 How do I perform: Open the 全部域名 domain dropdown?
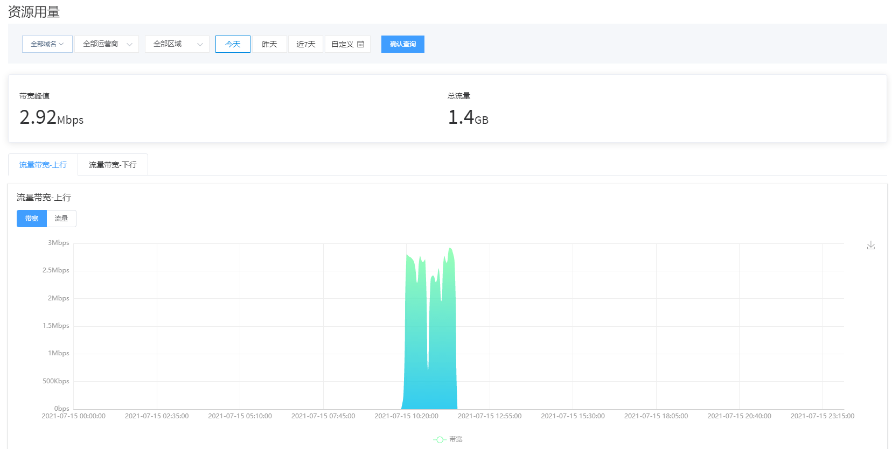47,44
